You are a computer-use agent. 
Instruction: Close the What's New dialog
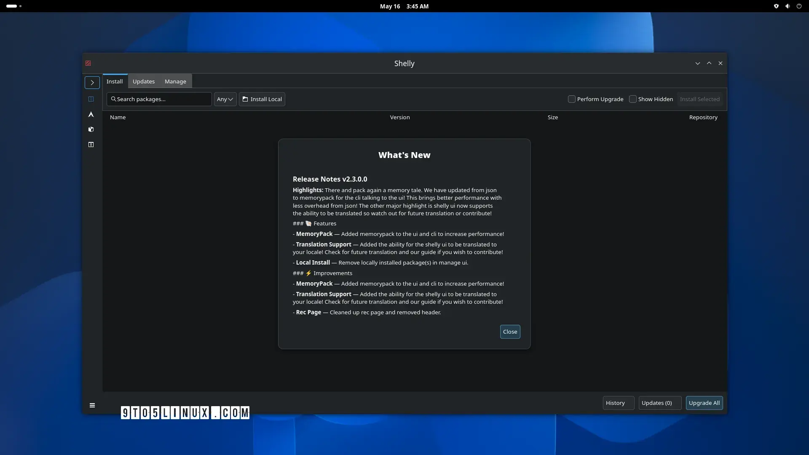(x=510, y=332)
